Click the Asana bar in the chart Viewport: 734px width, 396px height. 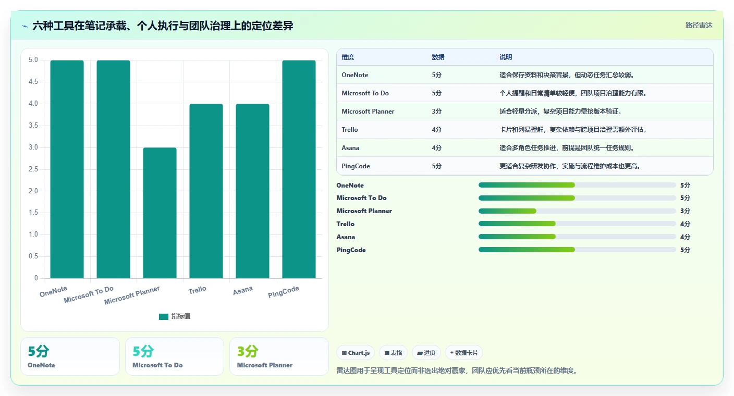(253, 191)
